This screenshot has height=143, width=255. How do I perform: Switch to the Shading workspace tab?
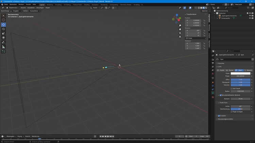87,5
